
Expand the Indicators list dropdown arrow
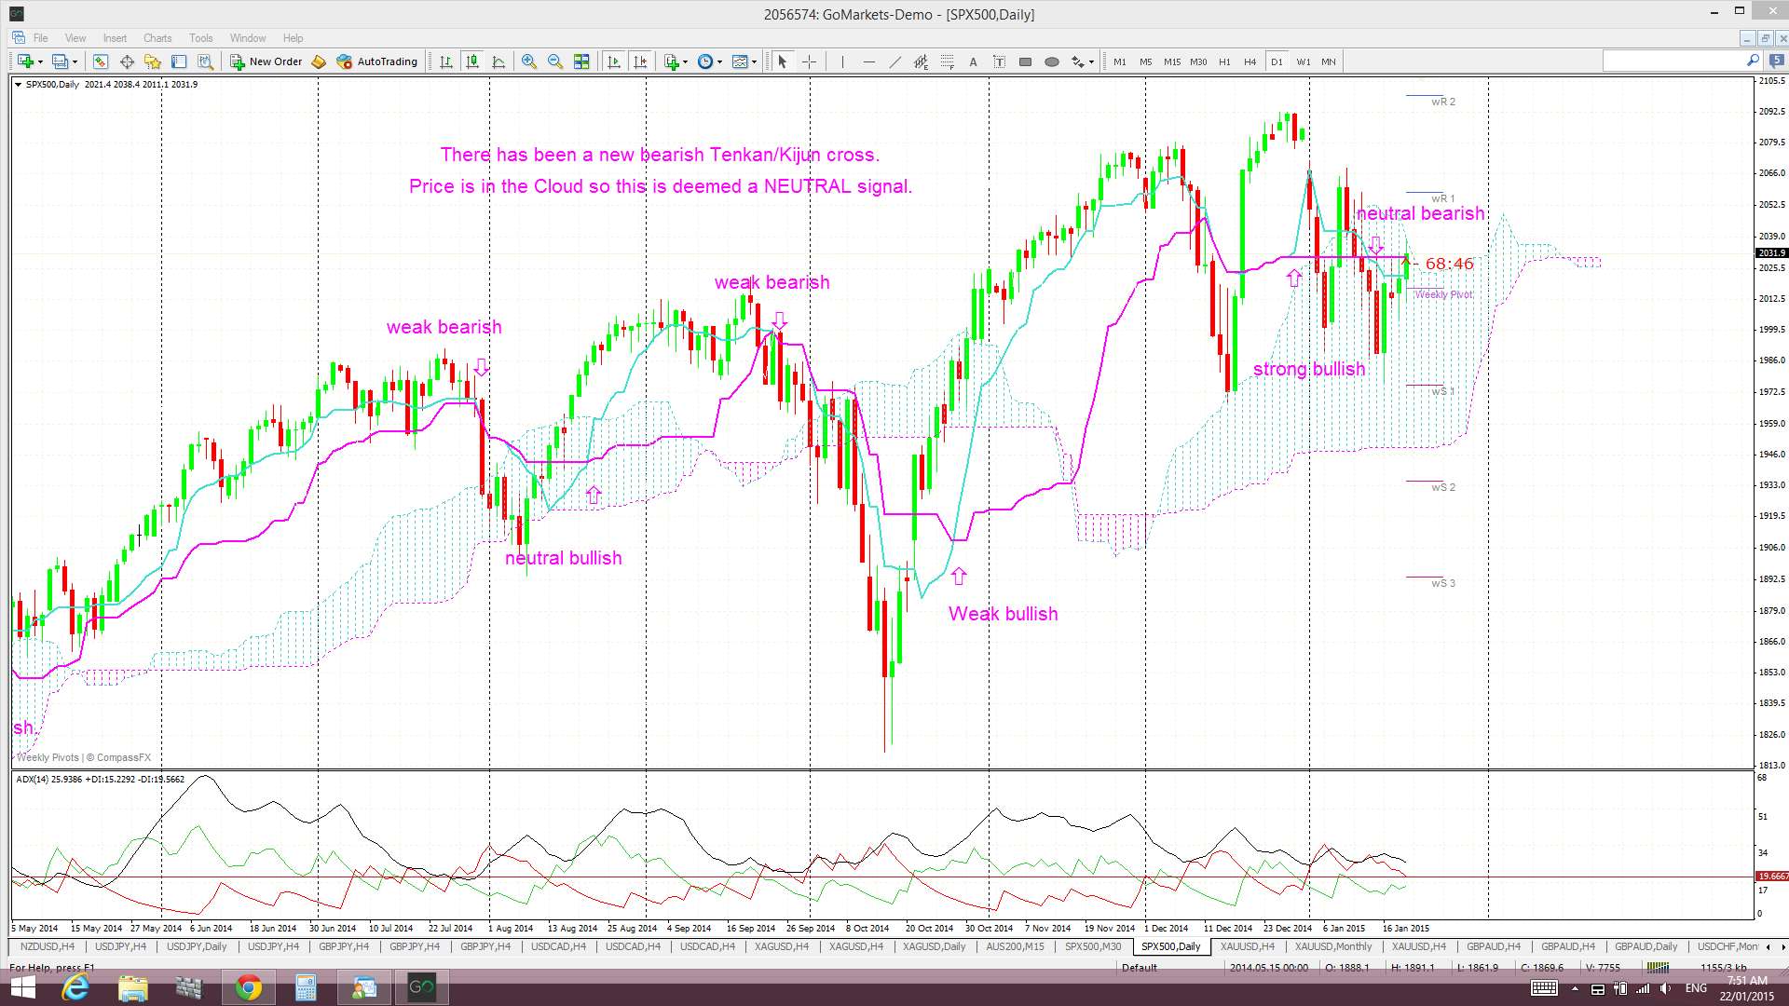tap(686, 61)
